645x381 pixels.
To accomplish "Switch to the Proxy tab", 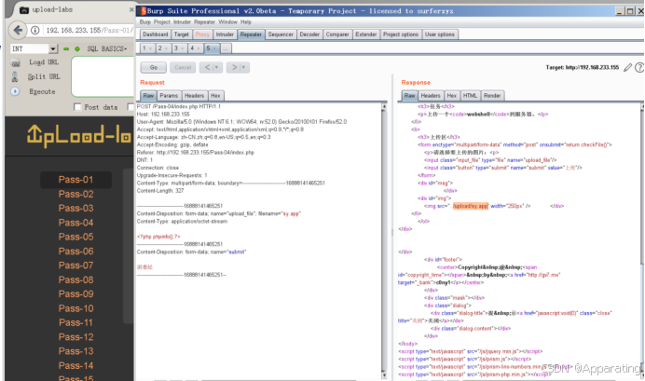I will (202, 34).
